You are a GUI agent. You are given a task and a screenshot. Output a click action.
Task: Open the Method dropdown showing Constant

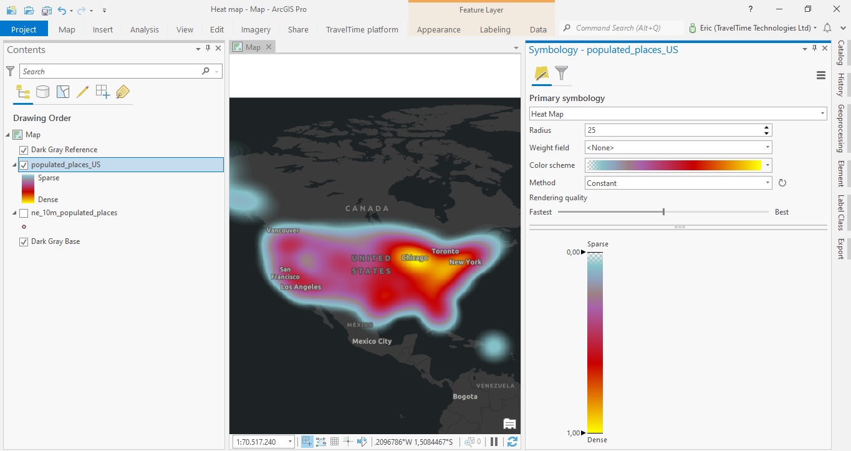[768, 182]
